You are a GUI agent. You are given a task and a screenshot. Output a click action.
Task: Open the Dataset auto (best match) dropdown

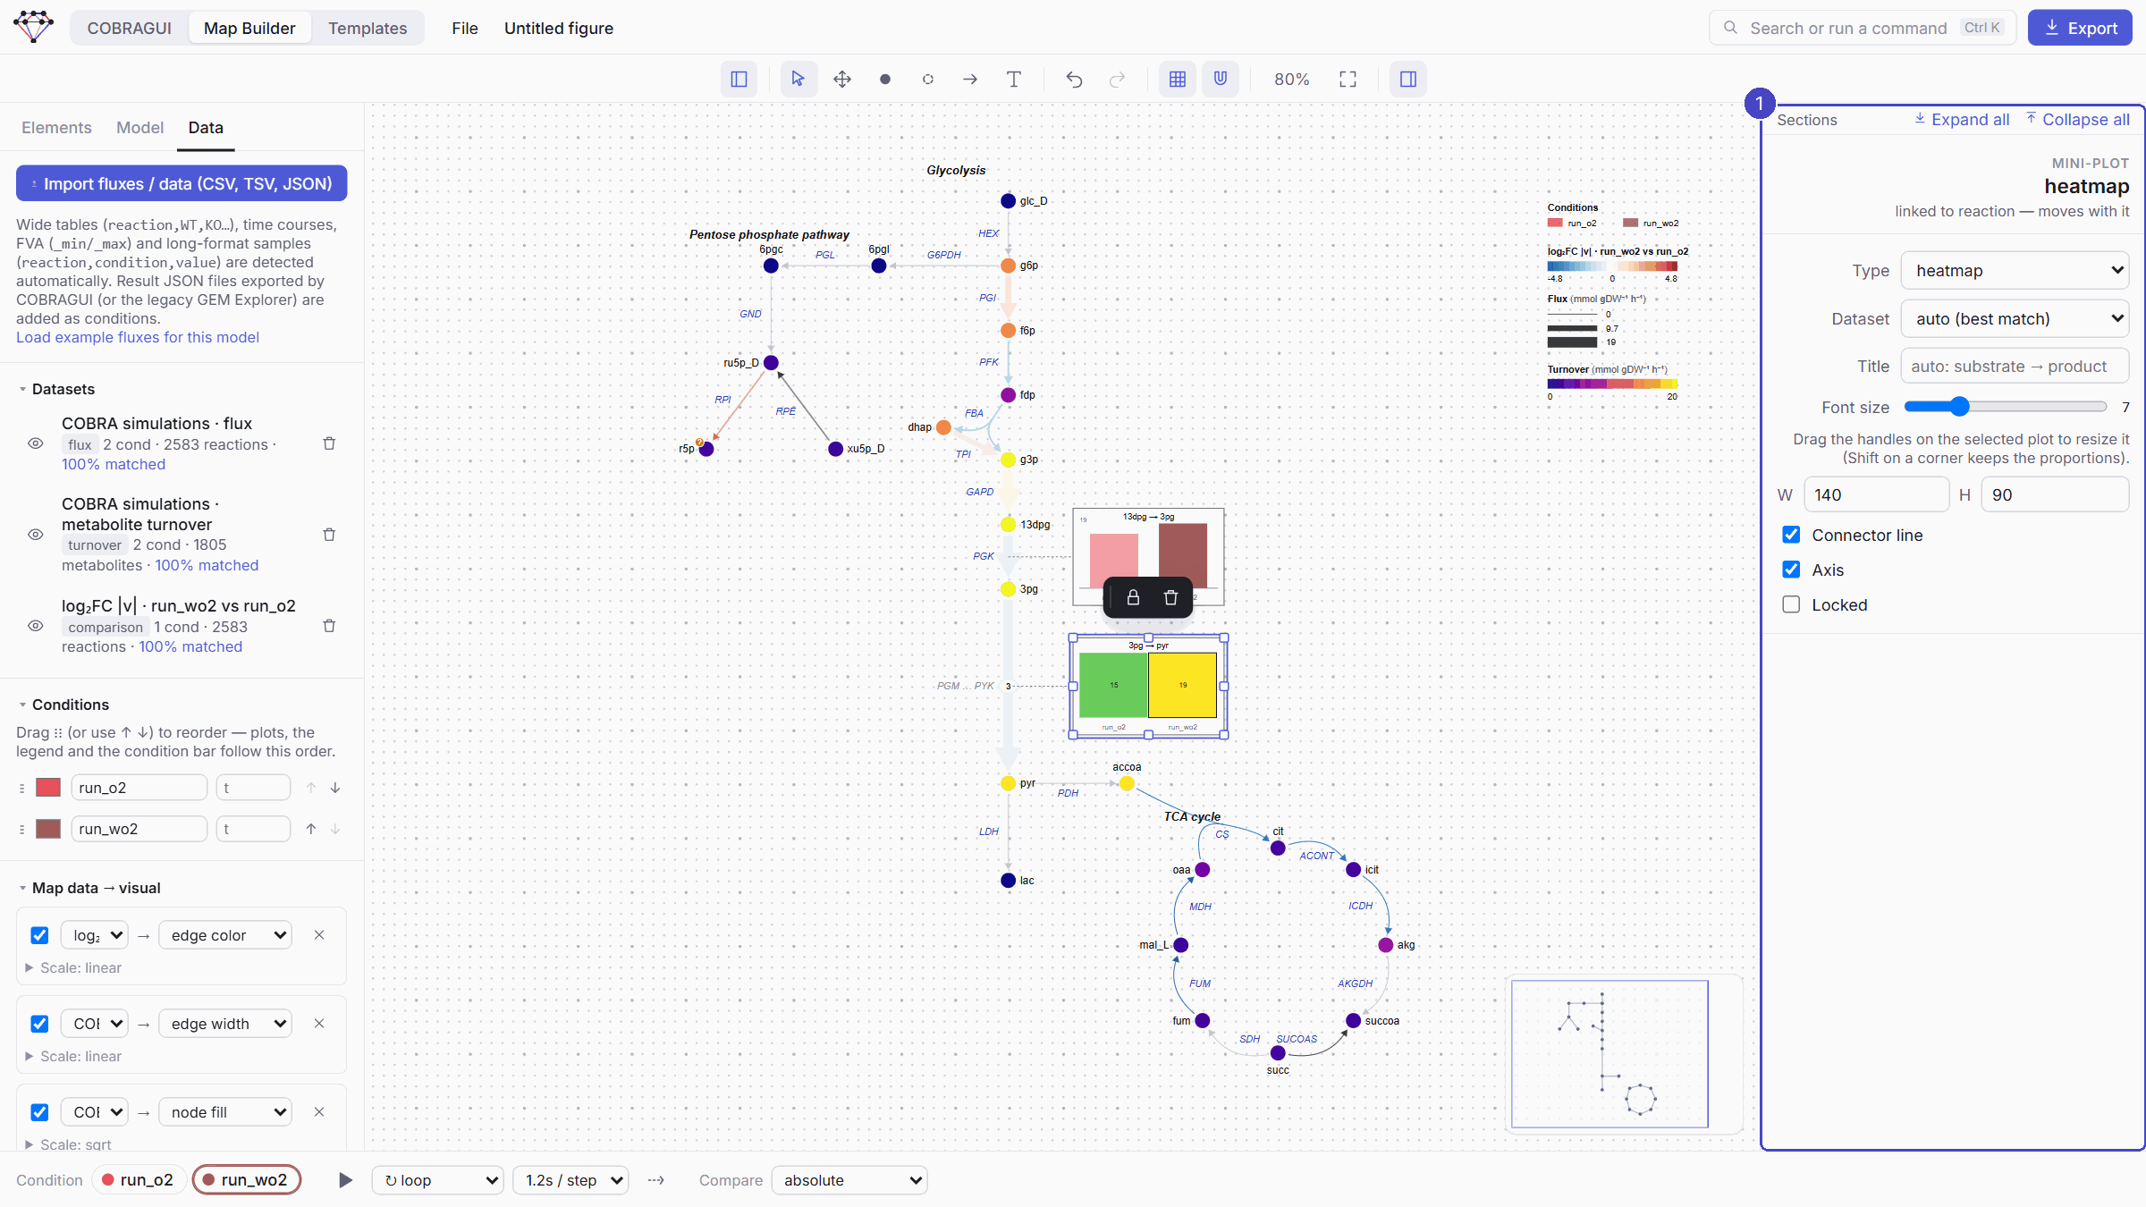[2015, 318]
